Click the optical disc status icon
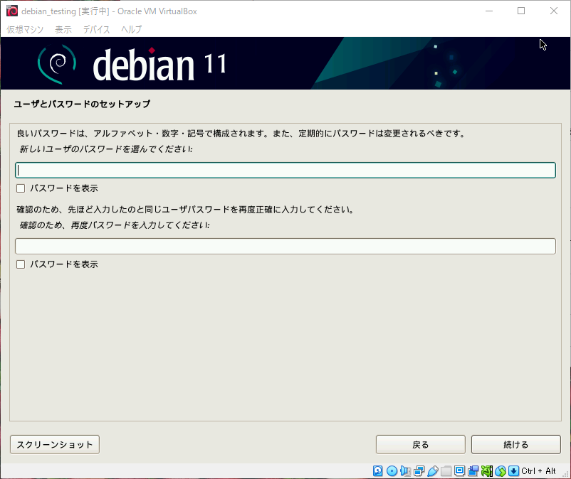 coord(392,471)
